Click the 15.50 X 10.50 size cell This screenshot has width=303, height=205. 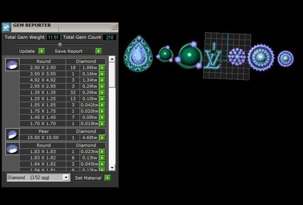(x=43, y=137)
